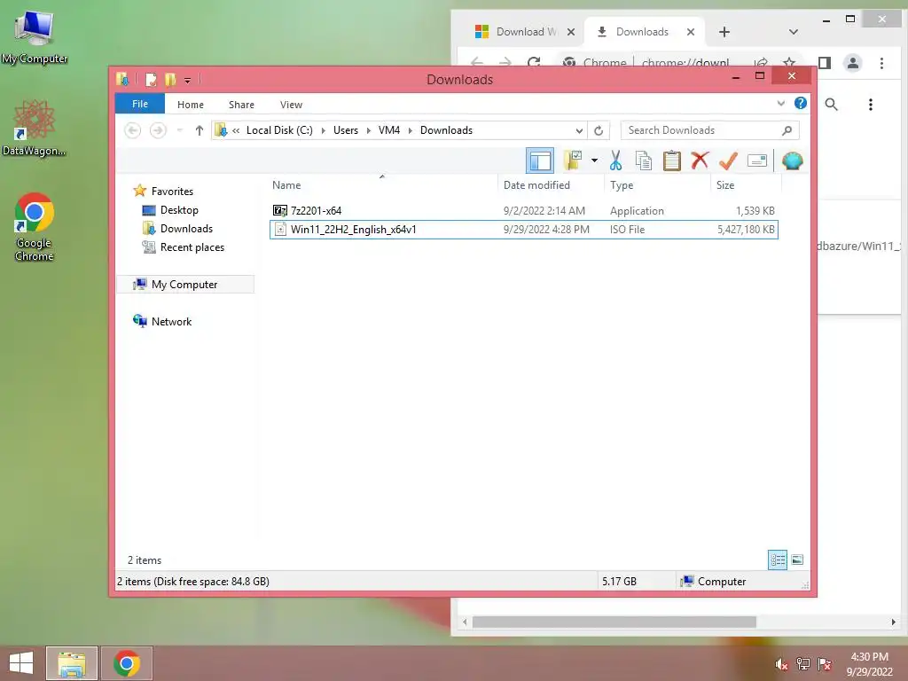Click the taskbar clock 4:30 PM
908x681 pixels.
click(x=869, y=657)
